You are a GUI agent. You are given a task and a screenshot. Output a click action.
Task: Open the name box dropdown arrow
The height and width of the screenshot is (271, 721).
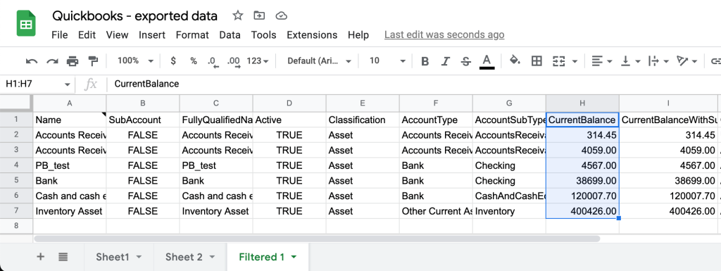(x=67, y=84)
